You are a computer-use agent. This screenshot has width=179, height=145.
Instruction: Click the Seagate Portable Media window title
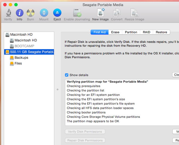(x=103, y=5)
